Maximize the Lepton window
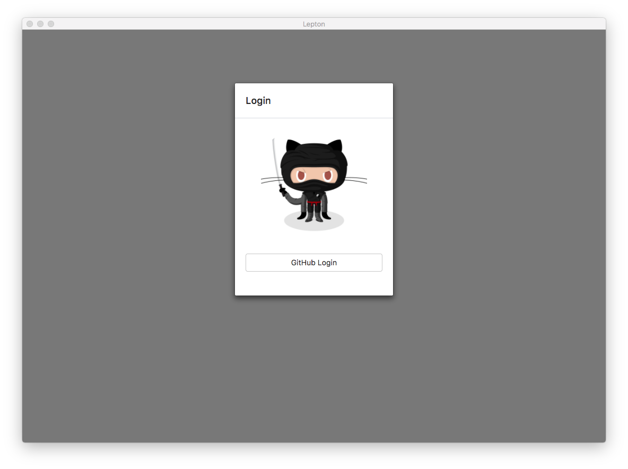Viewport: 628px width, 469px height. coord(51,24)
